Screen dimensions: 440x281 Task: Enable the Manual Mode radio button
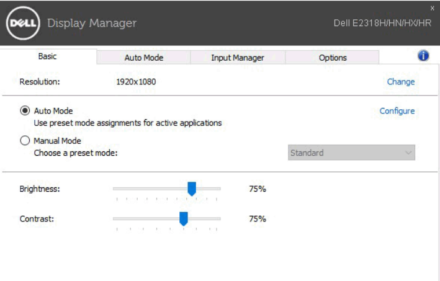click(x=25, y=141)
